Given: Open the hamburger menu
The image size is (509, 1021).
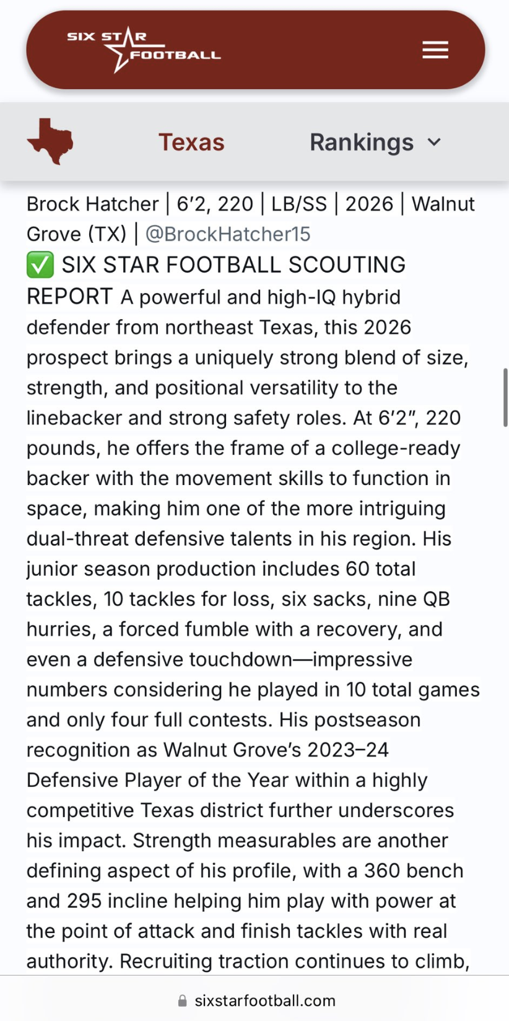Looking at the screenshot, I should (x=435, y=50).
